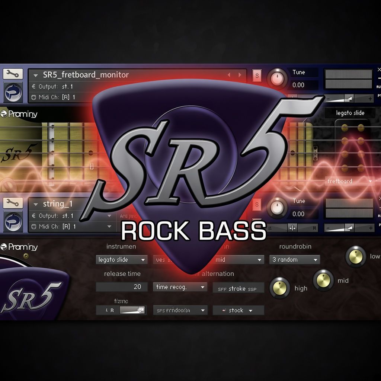The height and width of the screenshot is (381, 381).
Task: Click minus icon beside SR5_fretboard_monitor volume slider
Action: point(328,99)
